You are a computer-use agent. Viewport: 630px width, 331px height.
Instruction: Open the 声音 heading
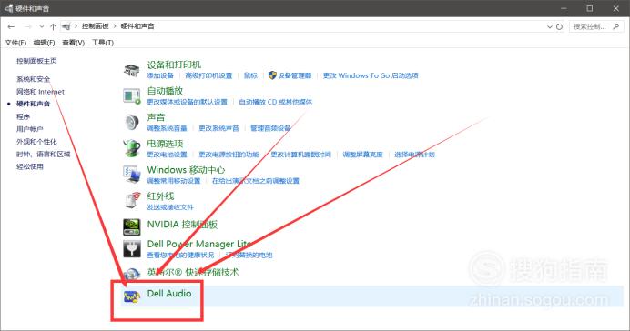156,117
